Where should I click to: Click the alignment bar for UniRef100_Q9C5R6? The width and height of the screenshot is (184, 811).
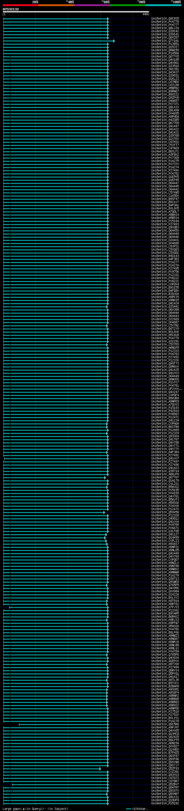[x=64, y=724]
